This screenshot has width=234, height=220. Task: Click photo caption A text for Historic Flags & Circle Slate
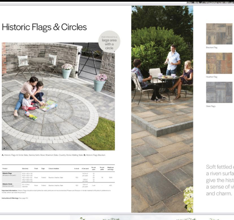(x=43, y=155)
